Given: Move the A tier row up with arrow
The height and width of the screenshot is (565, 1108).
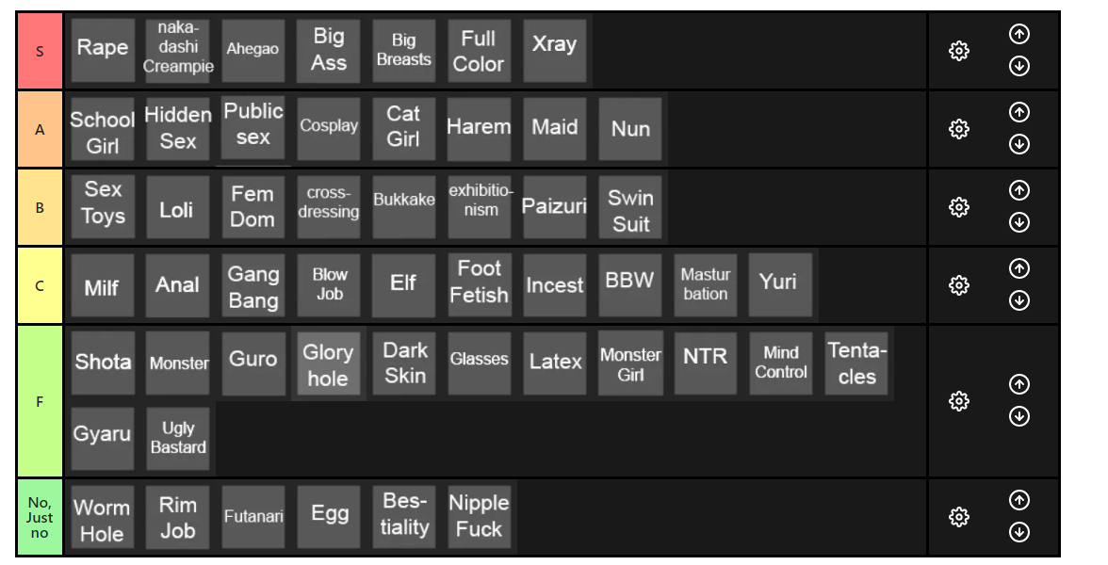Looking at the screenshot, I should 1018,111.
